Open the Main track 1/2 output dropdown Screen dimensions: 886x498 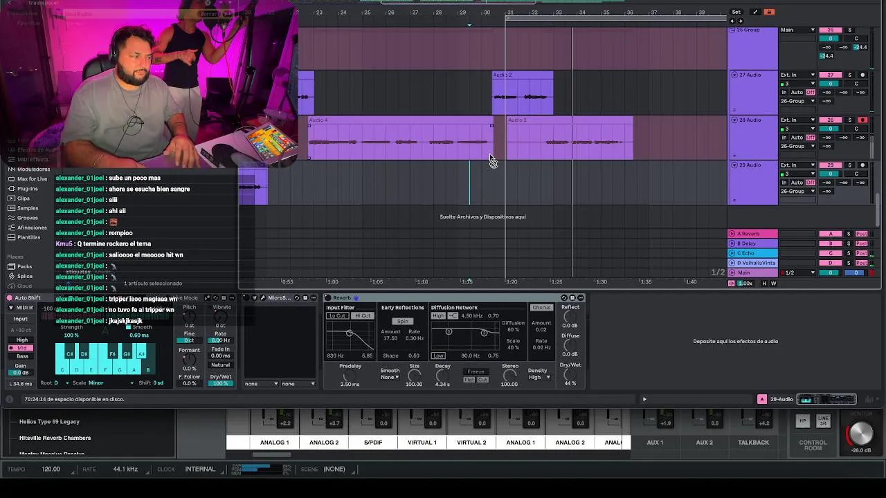(797, 273)
